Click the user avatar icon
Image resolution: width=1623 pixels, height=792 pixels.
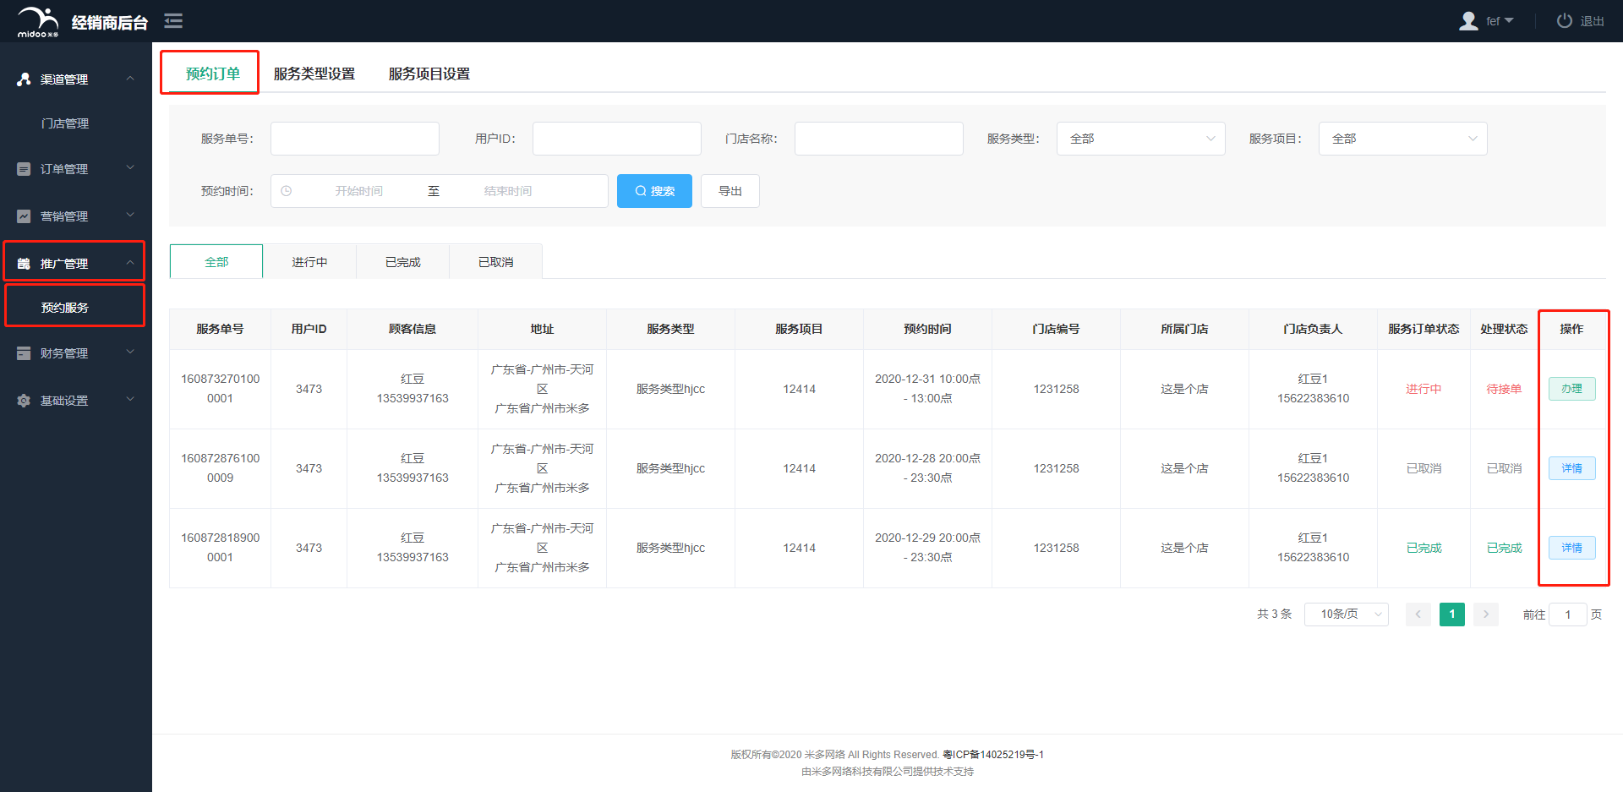tap(1468, 21)
